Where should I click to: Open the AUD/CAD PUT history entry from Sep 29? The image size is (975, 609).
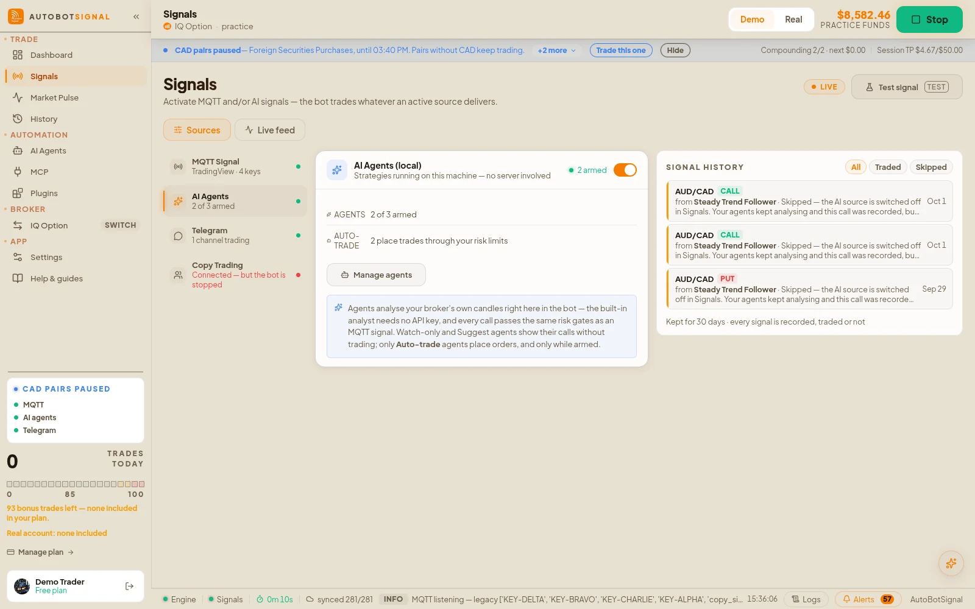tap(809, 289)
